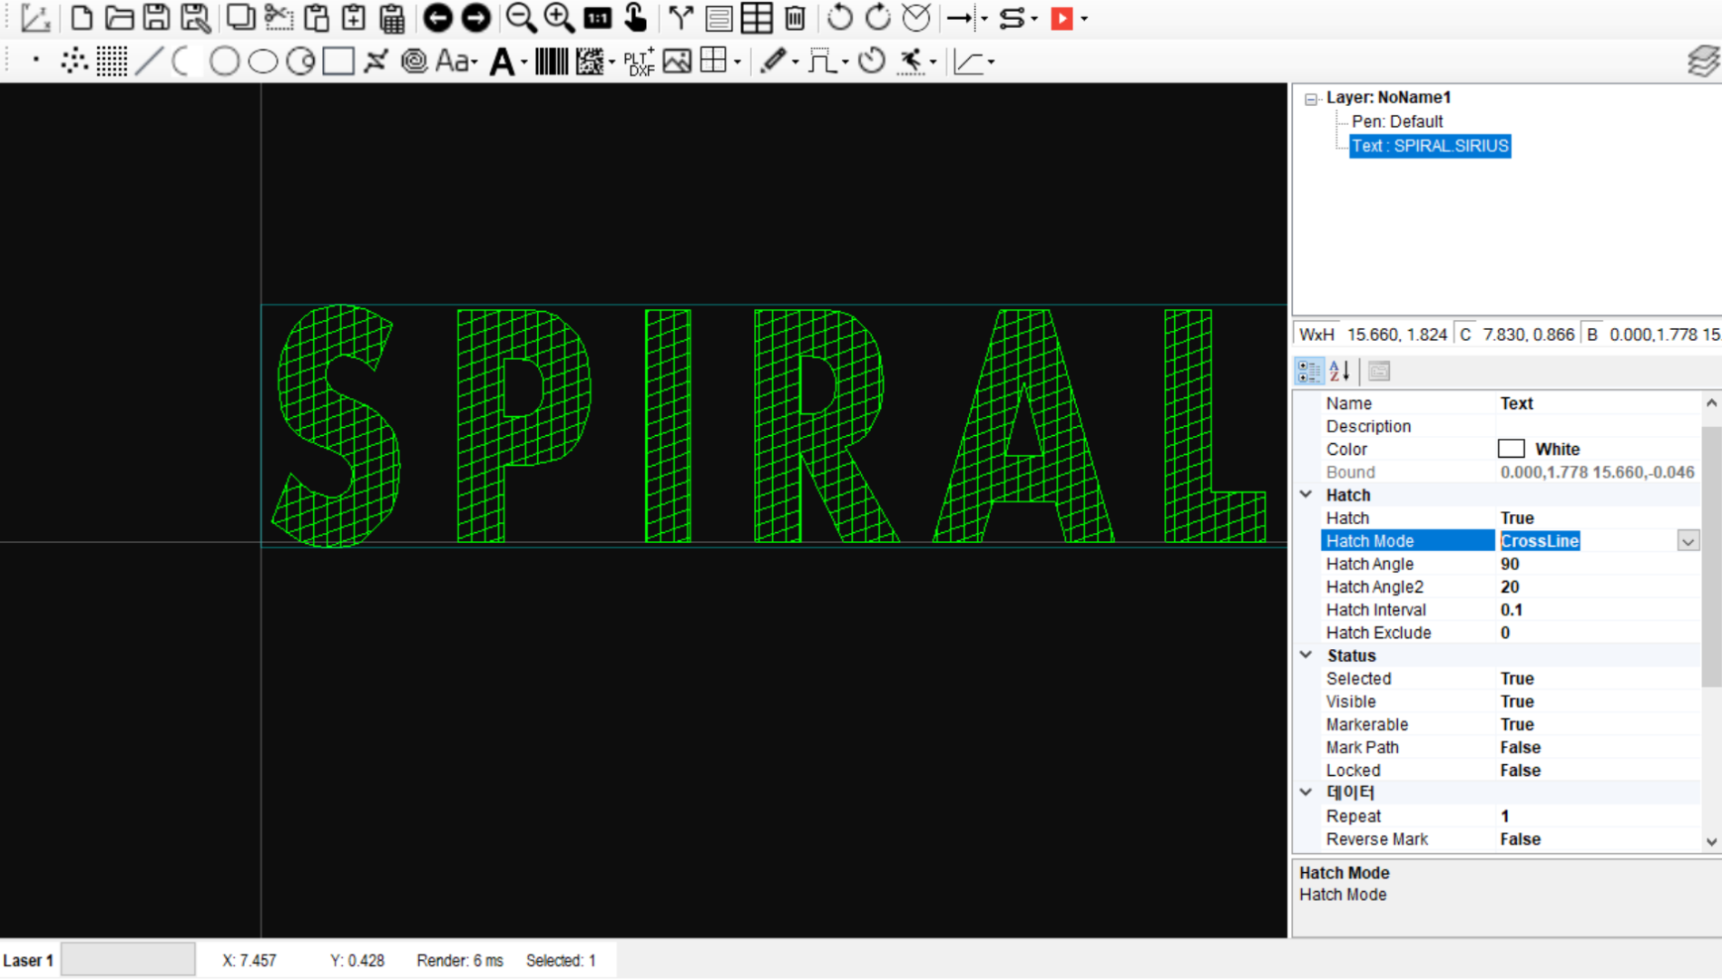Switch property grid to Alphabetical sort

tap(1340, 371)
